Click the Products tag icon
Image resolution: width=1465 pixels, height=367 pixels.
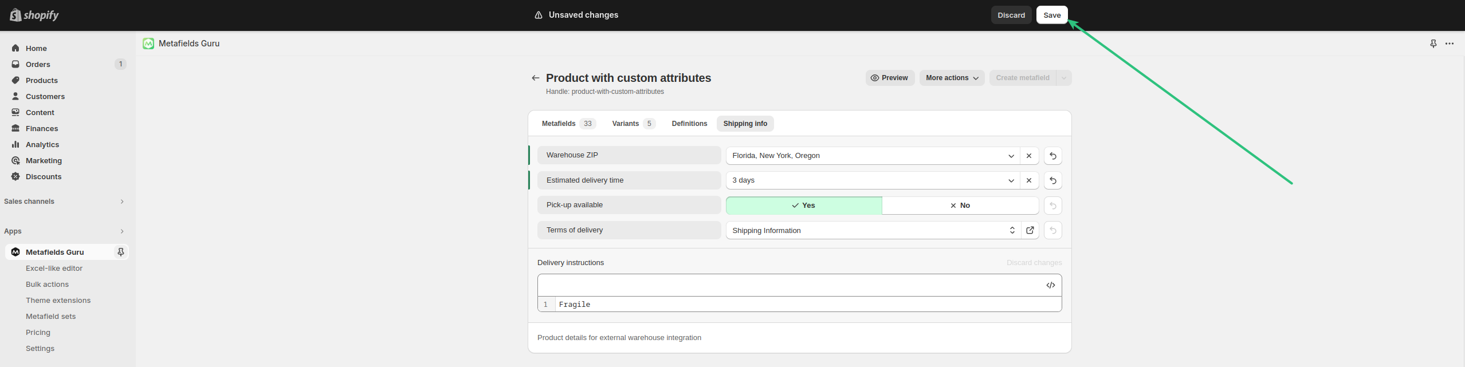tap(15, 80)
